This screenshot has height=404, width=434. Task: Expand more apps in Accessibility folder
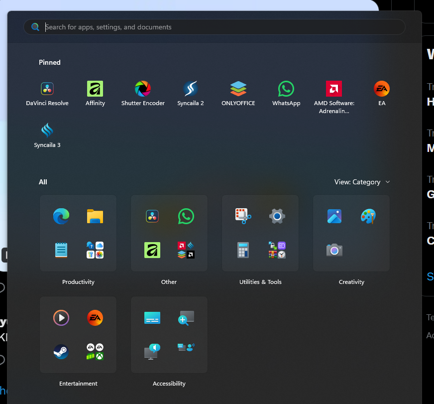coord(186,347)
